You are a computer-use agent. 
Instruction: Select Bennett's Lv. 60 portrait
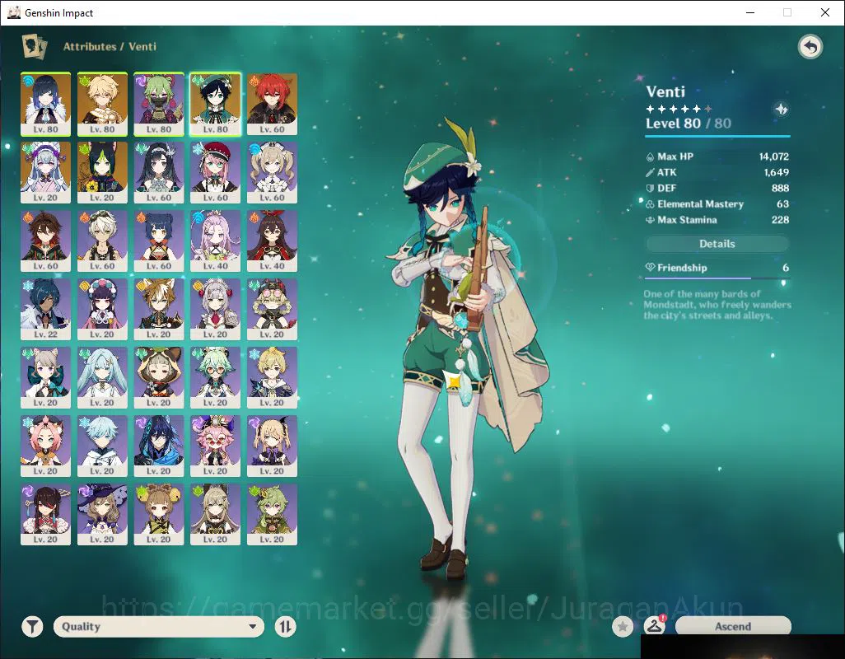102,241
